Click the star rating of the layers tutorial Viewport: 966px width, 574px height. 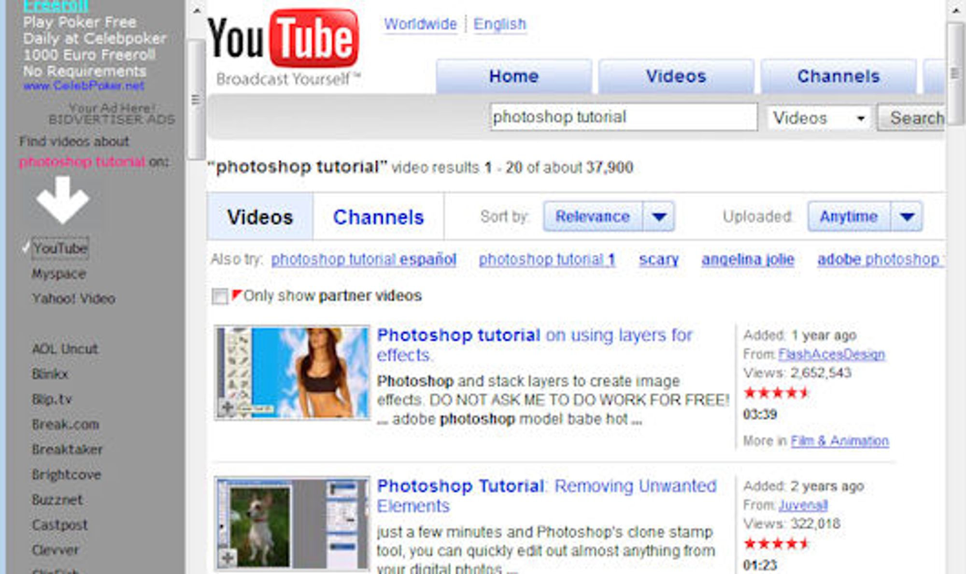pos(776,392)
